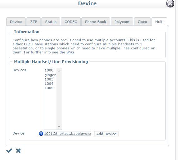Click the Devices list scroll down arrow
The image size is (178, 160).
(x=59, y=127)
